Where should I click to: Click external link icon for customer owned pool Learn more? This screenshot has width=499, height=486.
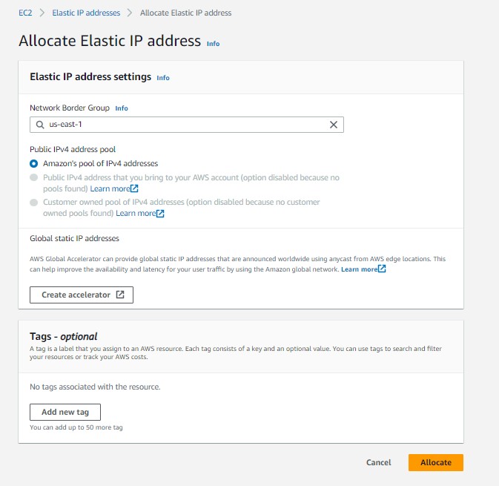coord(160,213)
